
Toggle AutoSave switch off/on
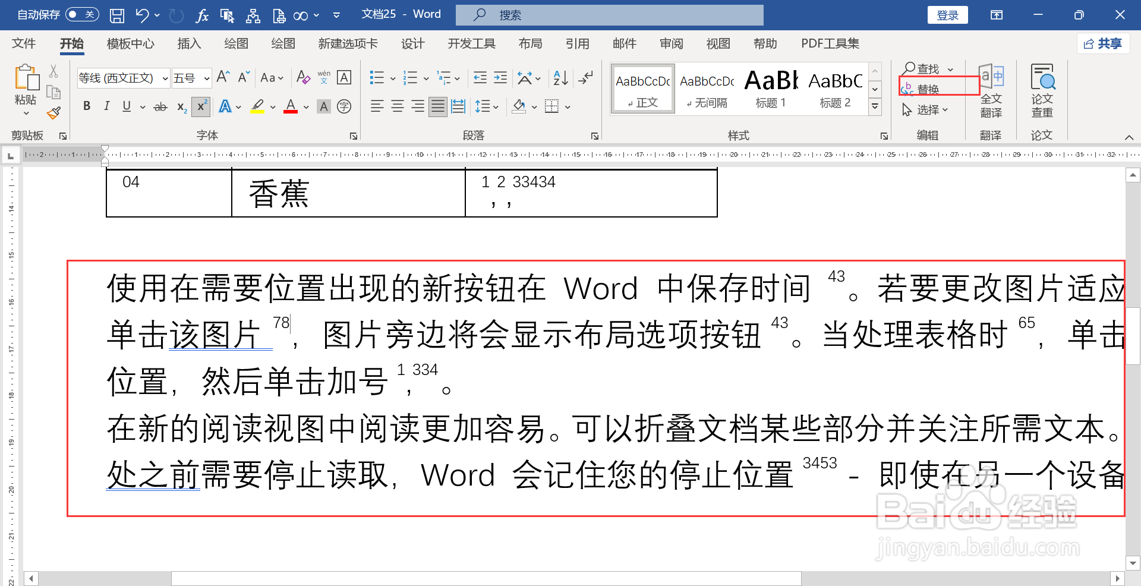click(82, 14)
